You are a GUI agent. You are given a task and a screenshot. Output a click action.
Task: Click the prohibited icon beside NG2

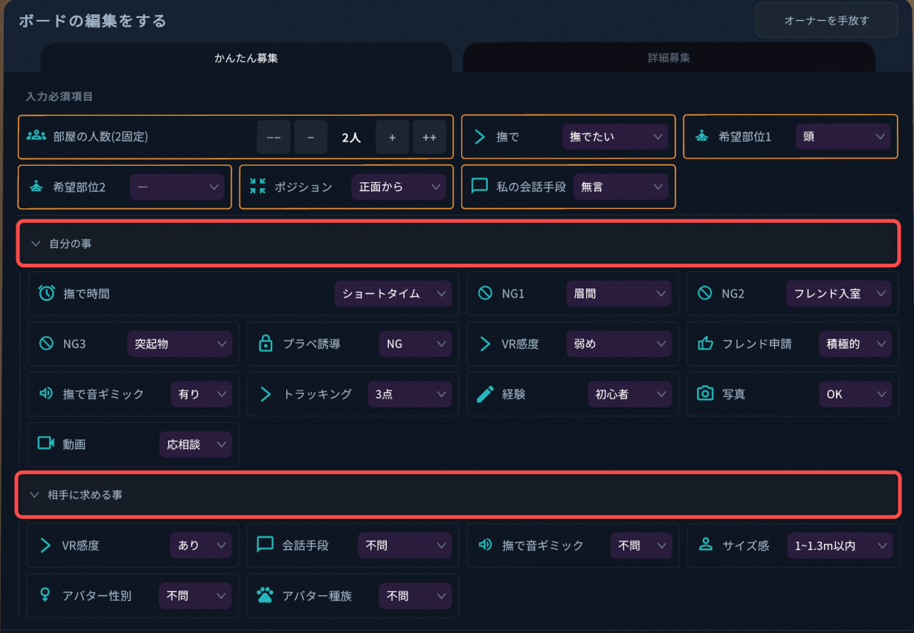(705, 294)
